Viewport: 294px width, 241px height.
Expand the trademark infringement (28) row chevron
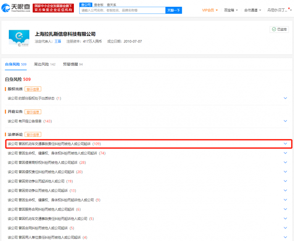(x=285, y=162)
